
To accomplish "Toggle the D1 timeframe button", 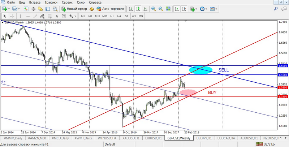I will [x=126, y=16].
